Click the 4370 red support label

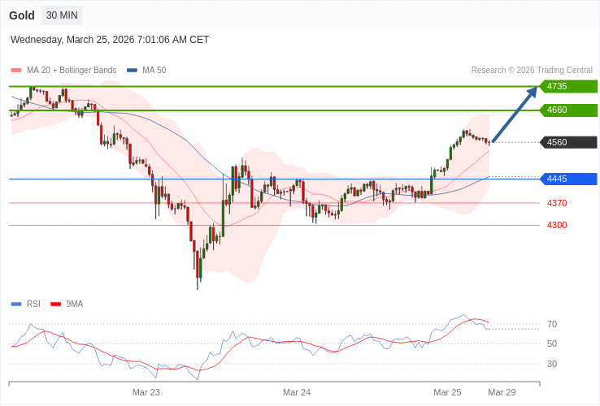click(557, 203)
